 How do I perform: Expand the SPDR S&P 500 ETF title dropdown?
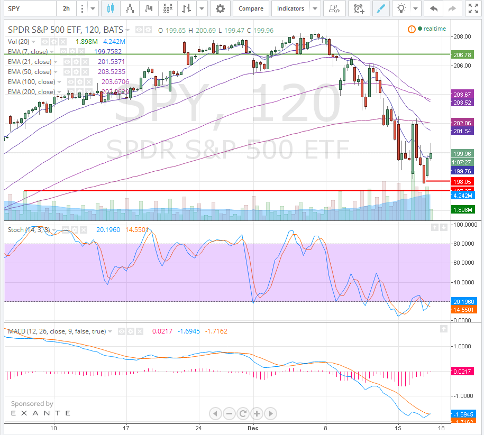coord(127,30)
